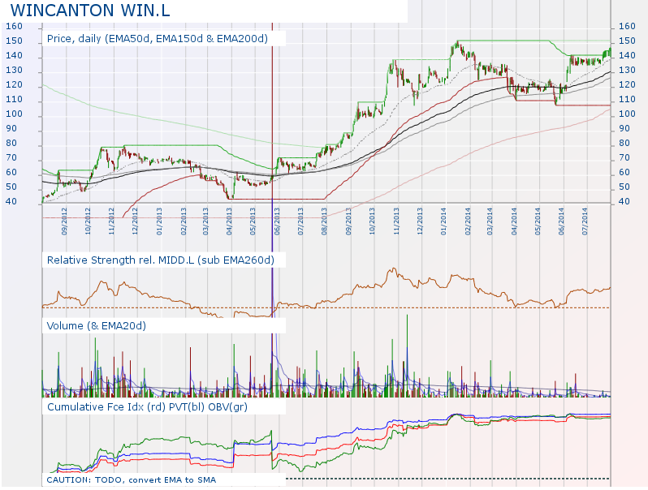Viewport: 648px width, 490px height.
Task: Click the 03/2014 date axis label
Action: pyautogui.click(x=490, y=221)
